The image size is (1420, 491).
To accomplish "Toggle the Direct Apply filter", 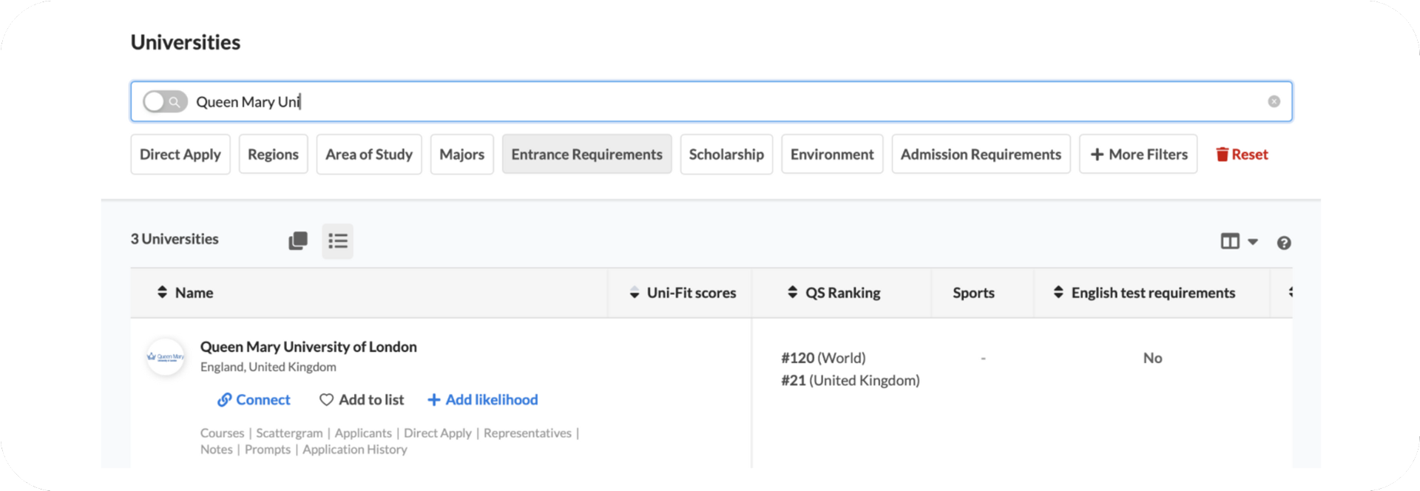I will (x=180, y=155).
